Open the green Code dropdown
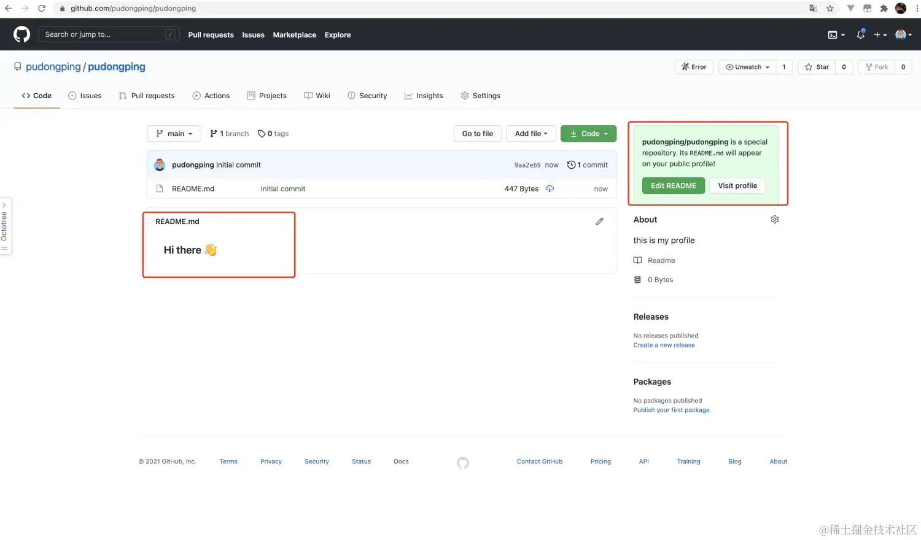Viewport: 921px width, 540px height. 588,133
